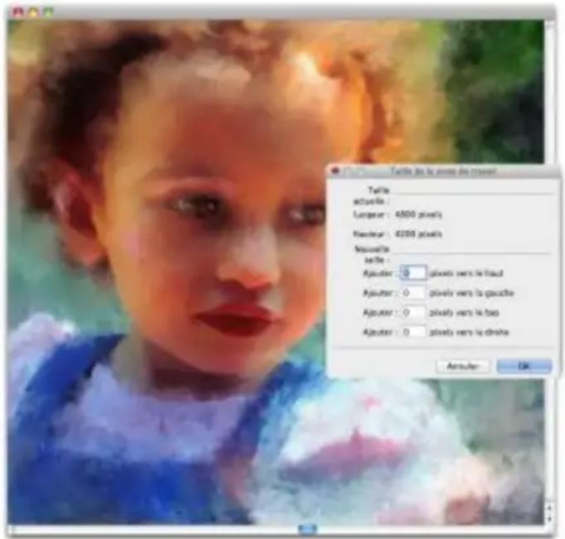Confirm the canvas size with OK
Screen dimensions: 565x539
coord(524,366)
